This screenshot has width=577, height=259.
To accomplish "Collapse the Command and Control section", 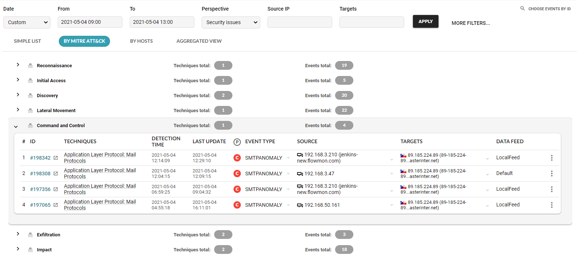I will [16, 126].
